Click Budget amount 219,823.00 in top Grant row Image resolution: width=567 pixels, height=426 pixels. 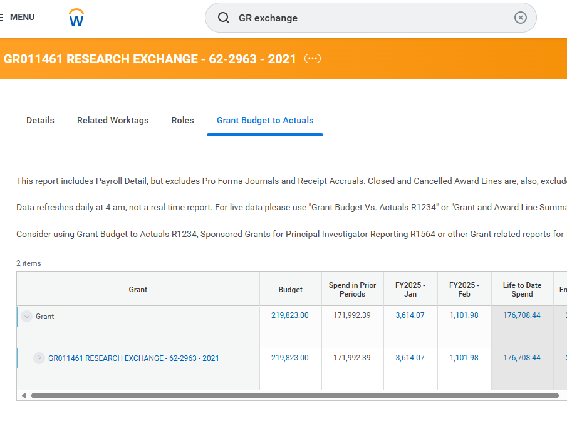pos(289,315)
